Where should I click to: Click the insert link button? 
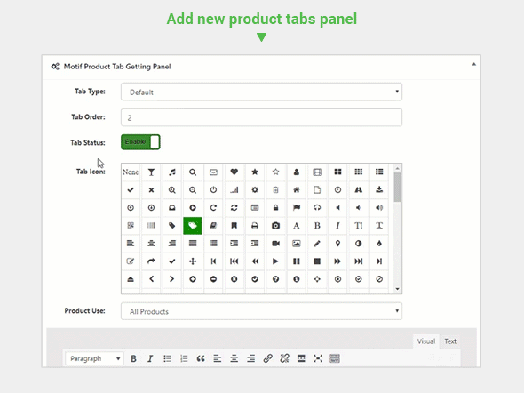tap(267, 358)
